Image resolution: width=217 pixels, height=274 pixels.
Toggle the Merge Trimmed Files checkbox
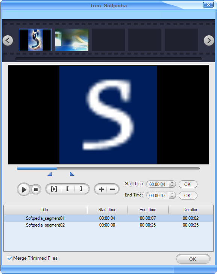[x=10, y=258]
